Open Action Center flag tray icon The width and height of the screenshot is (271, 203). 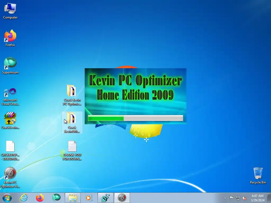(x=231, y=198)
